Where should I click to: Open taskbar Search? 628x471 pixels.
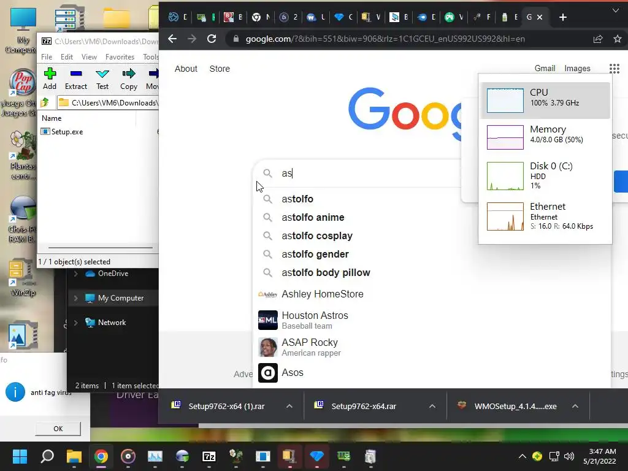coord(47,456)
